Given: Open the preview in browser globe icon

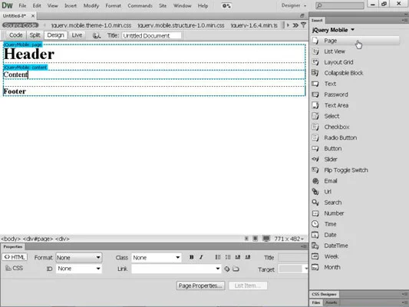Looking at the screenshot, I should 97,35.
